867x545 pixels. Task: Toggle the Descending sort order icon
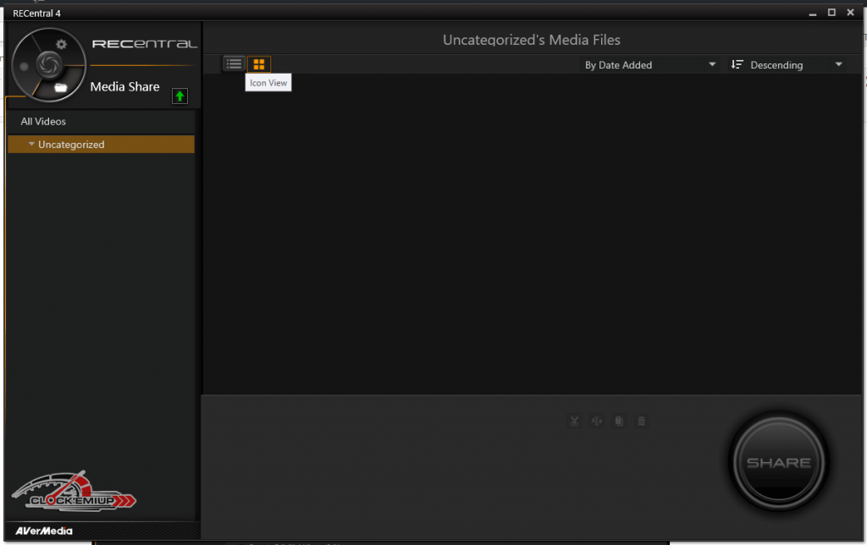click(x=737, y=65)
